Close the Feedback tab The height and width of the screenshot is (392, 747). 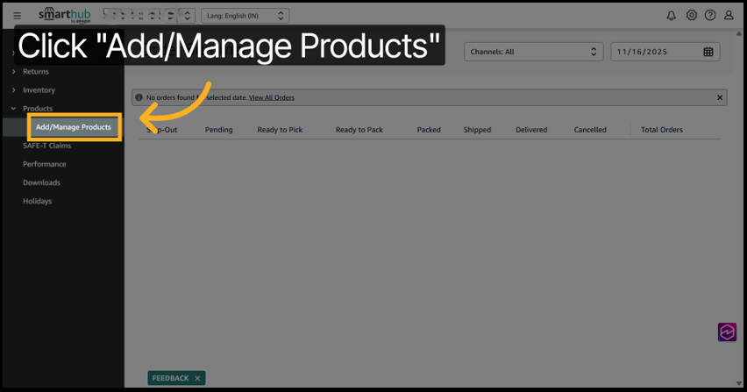(x=198, y=378)
